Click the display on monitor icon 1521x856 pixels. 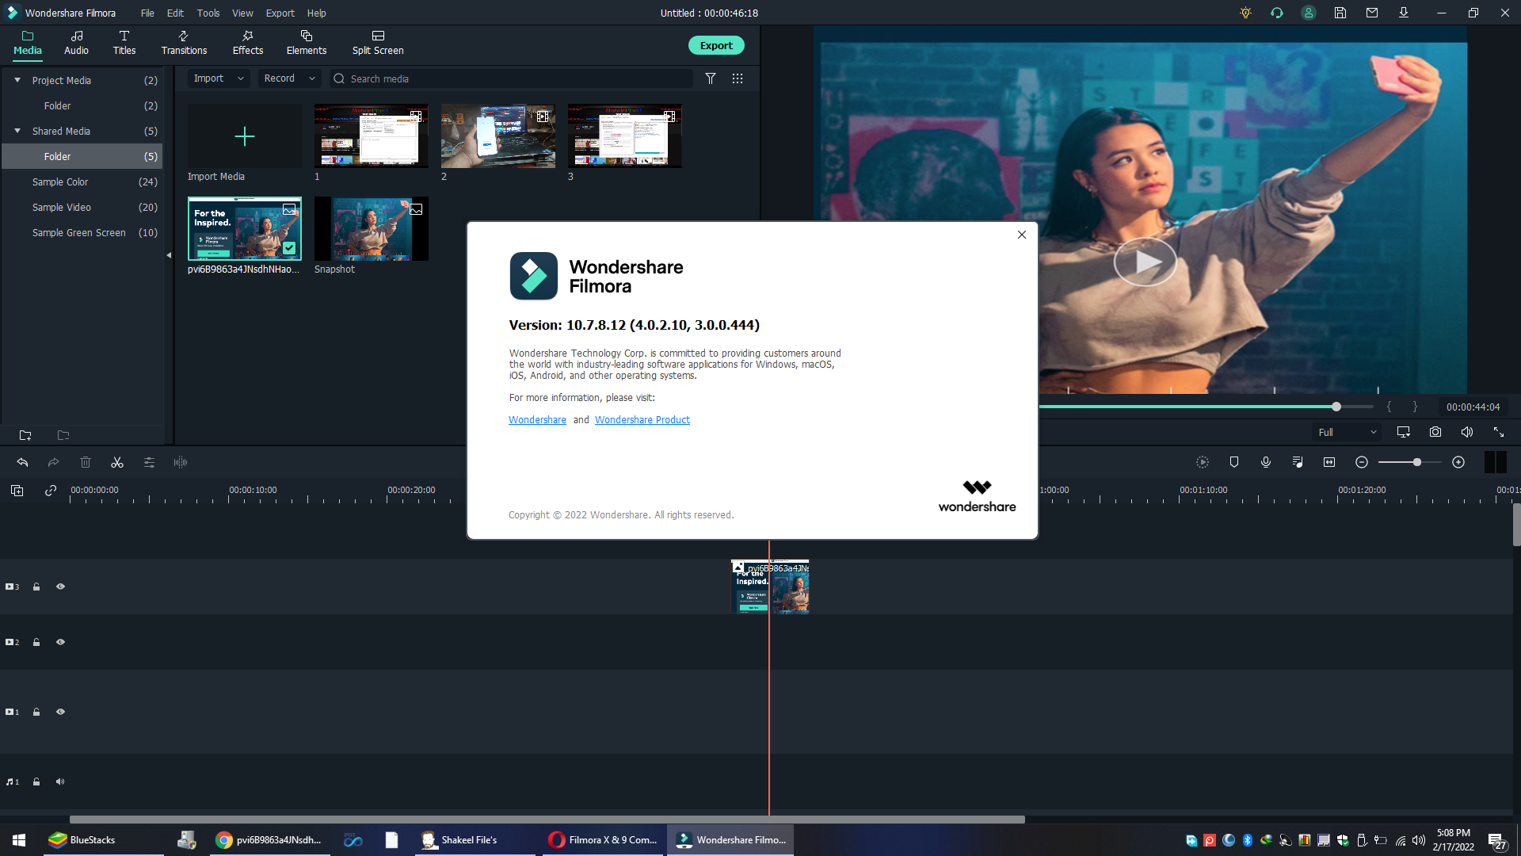coord(1404,432)
